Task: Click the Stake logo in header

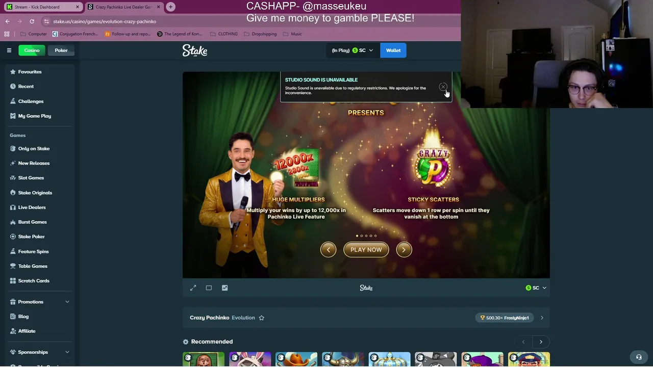Action: click(x=195, y=50)
